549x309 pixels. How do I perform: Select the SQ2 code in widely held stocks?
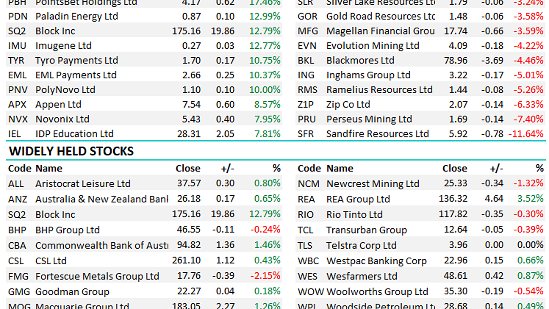[x=17, y=215]
